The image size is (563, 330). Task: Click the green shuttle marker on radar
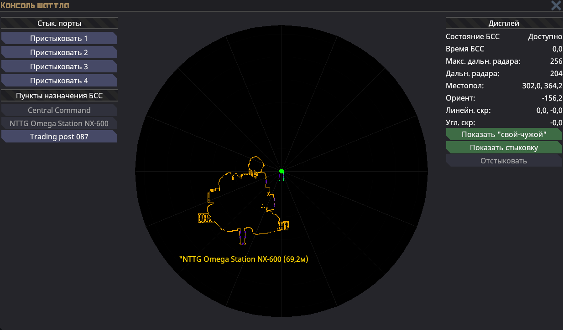(x=281, y=172)
